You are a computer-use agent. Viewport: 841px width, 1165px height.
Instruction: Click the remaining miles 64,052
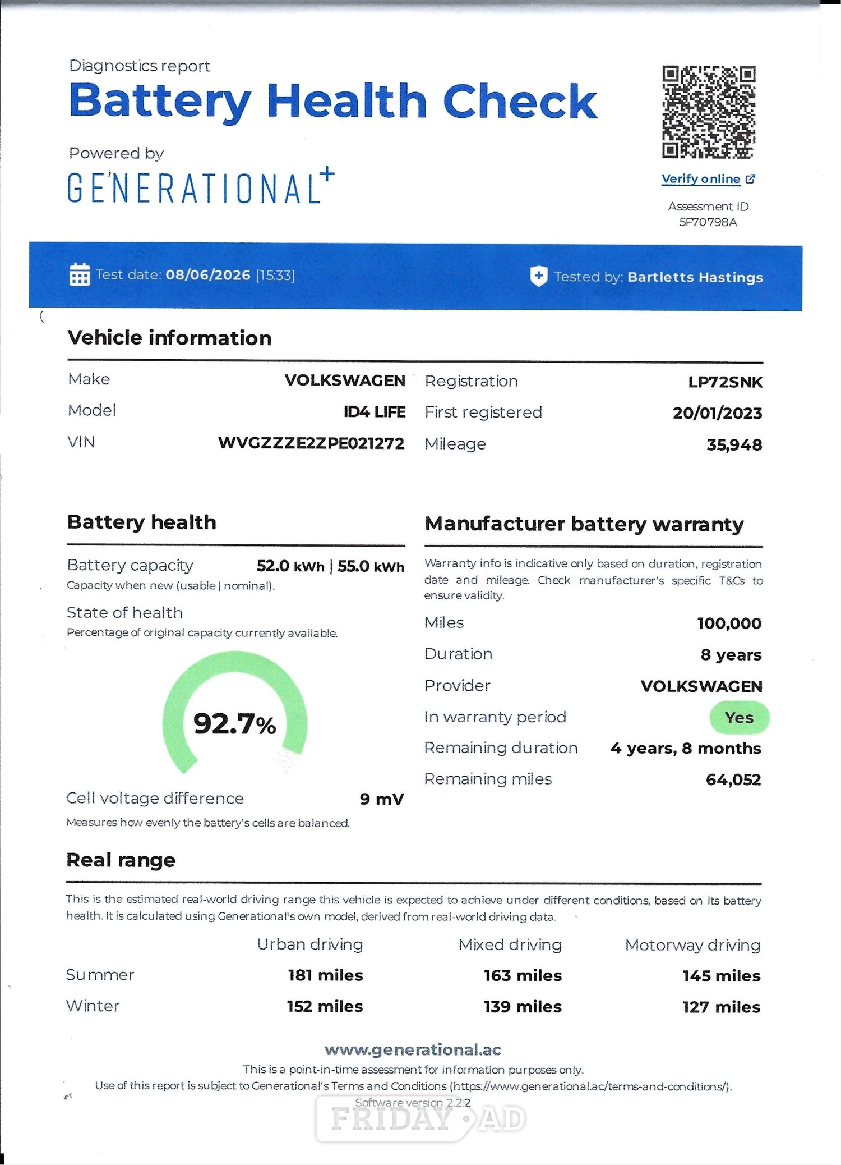(x=733, y=780)
